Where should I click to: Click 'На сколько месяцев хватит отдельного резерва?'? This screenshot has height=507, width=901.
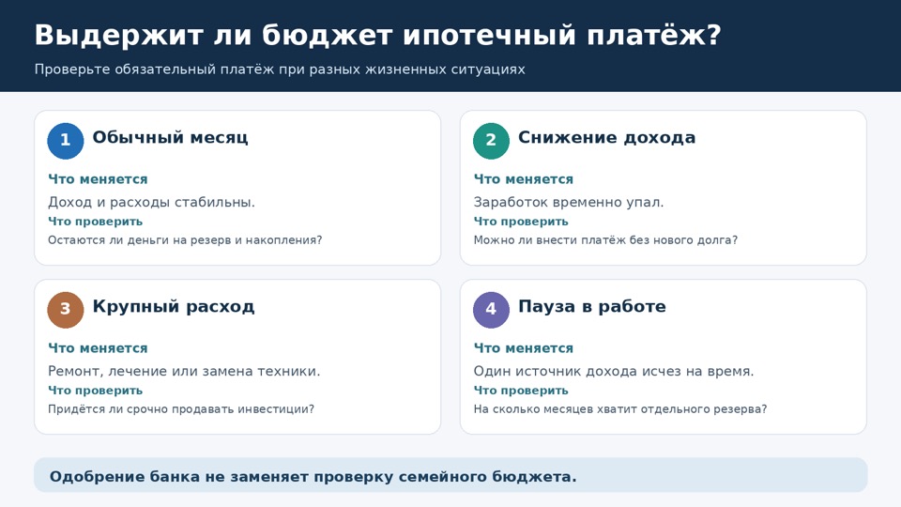(620, 409)
